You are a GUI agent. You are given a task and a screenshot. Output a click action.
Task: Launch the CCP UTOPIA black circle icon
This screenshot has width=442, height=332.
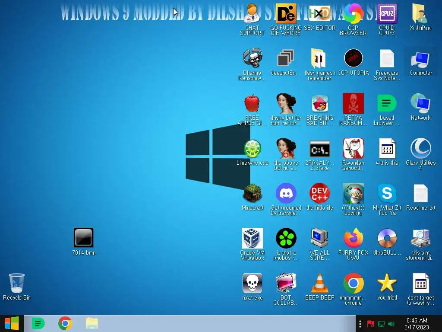353,63
